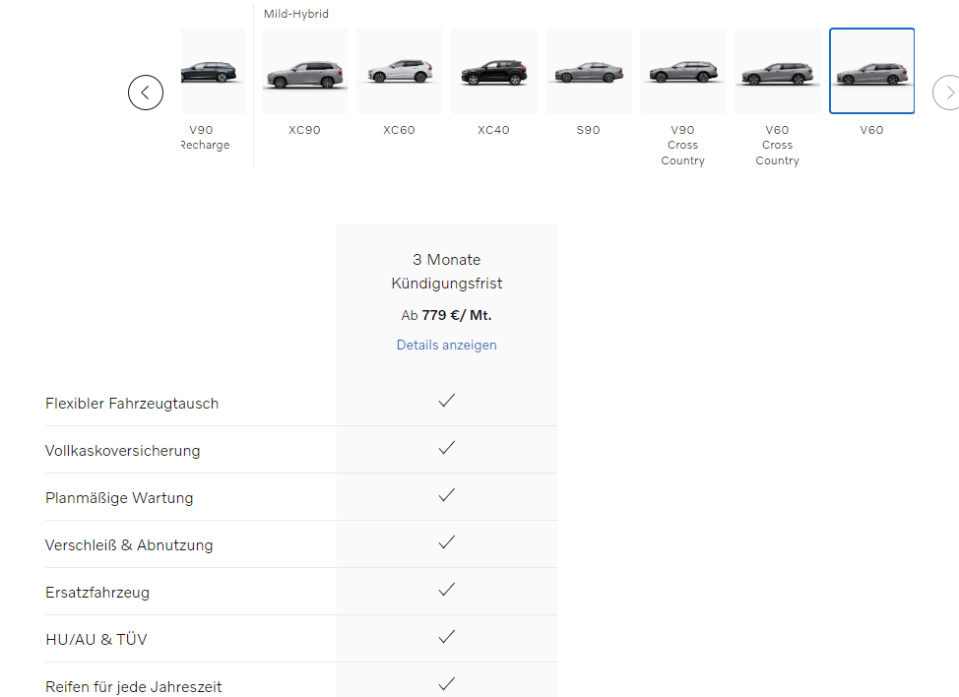
Task: Click the checkmark for HU/AU & TÜV
Action: [447, 637]
